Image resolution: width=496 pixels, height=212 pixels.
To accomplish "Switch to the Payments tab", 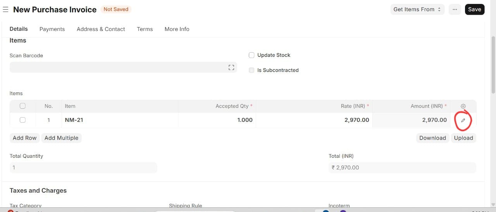I will (x=52, y=29).
